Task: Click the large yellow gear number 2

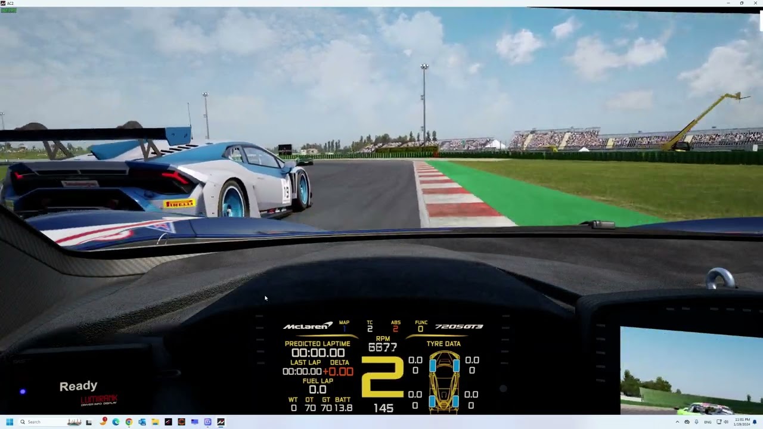Action: point(383,377)
